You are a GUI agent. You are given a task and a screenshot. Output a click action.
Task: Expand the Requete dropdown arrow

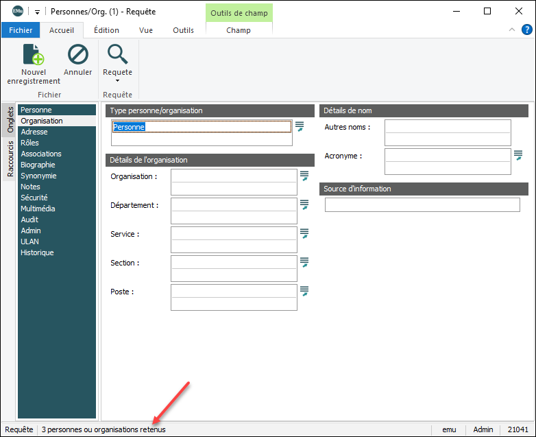(x=117, y=81)
